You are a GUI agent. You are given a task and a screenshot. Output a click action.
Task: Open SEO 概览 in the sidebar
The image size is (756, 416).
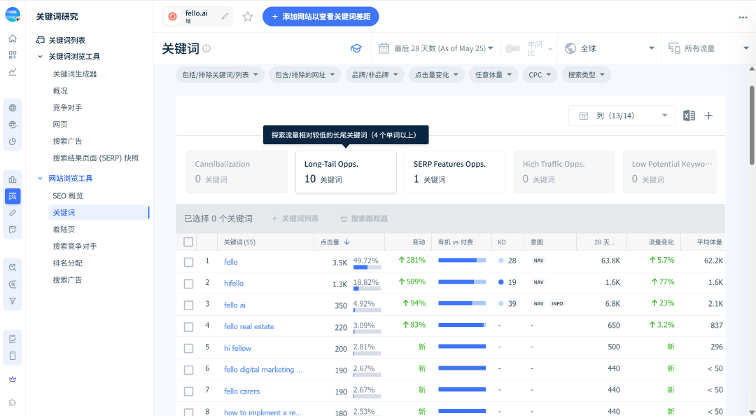(x=68, y=196)
